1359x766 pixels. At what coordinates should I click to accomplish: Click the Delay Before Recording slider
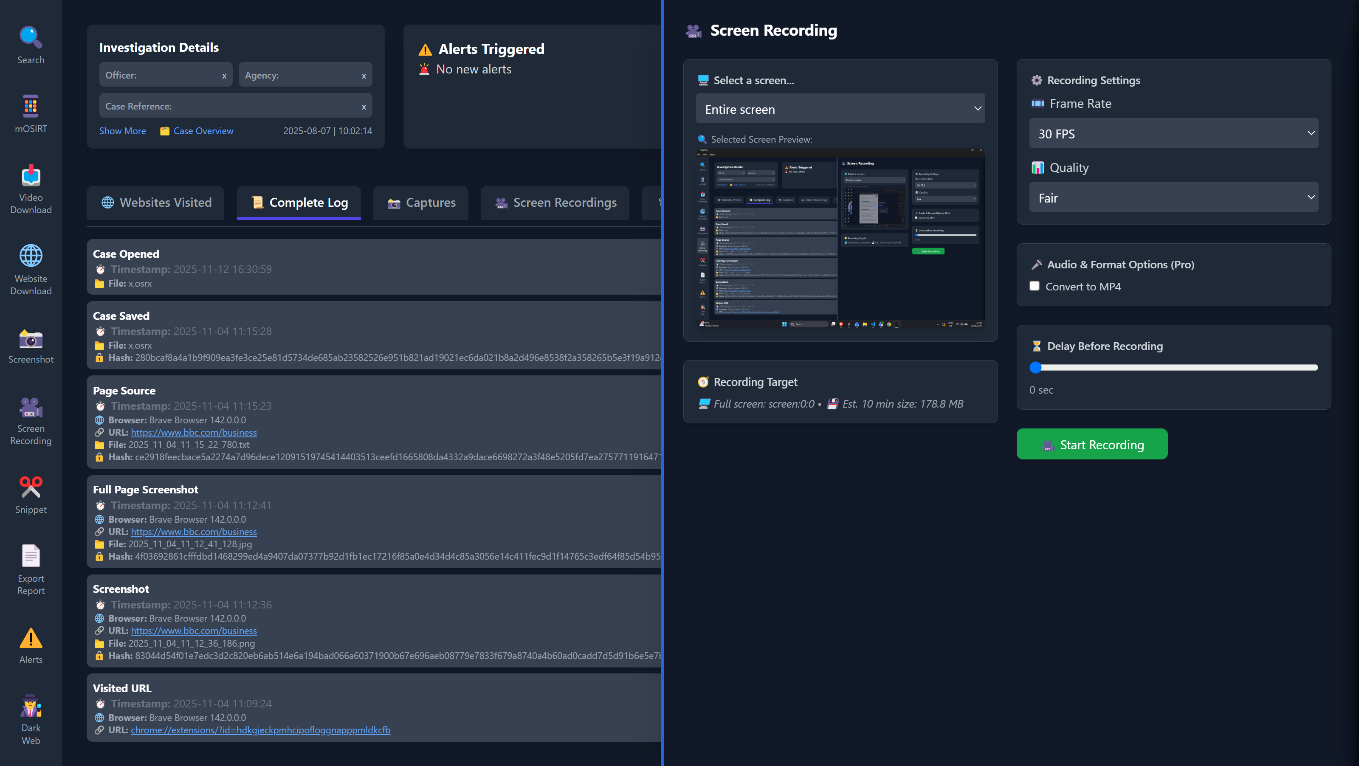(1173, 368)
